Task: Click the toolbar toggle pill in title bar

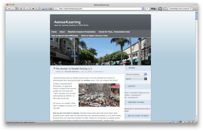Action: 195,5
